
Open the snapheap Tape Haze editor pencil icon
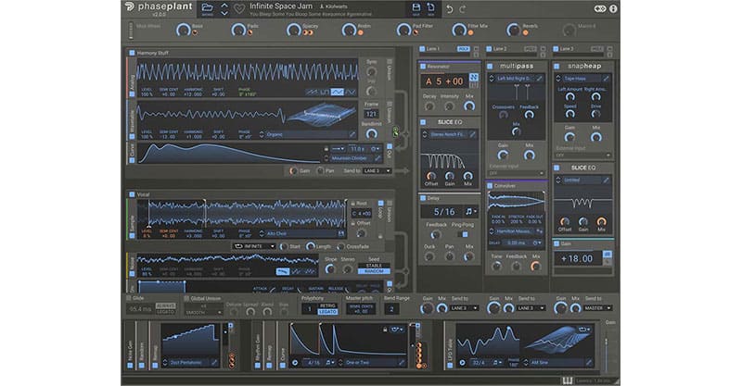(606, 79)
